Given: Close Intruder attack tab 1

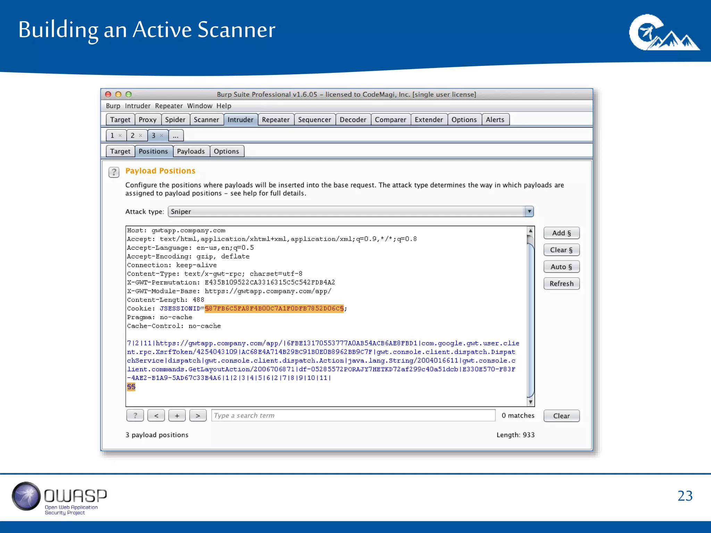Looking at the screenshot, I should [x=120, y=135].
